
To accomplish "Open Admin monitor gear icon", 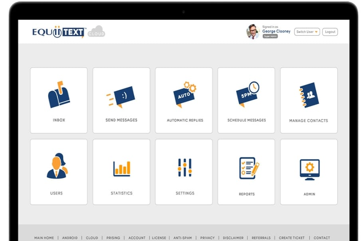I will pyautogui.click(x=310, y=169).
